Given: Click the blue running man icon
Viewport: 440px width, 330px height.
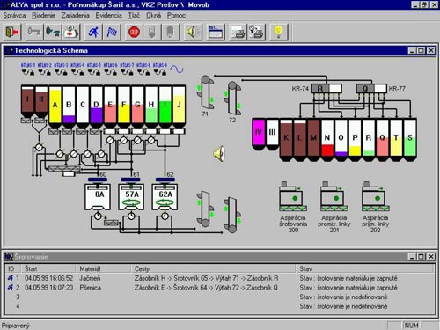Looking at the screenshot, I should click(x=93, y=32).
